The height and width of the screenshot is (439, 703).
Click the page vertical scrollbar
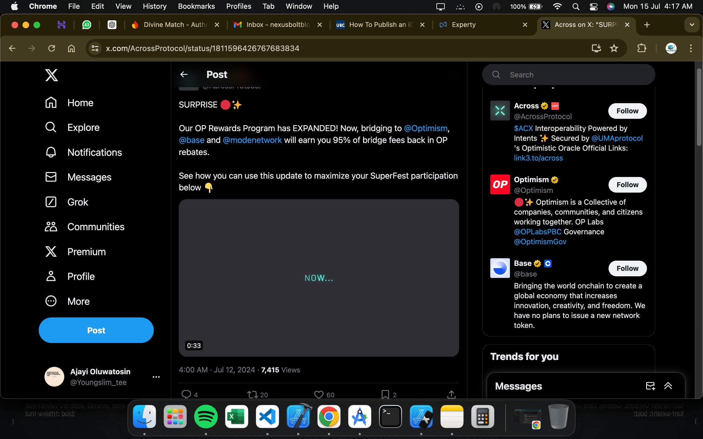[x=699, y=108]
